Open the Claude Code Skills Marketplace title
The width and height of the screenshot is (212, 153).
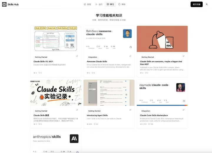pos(154,115)
